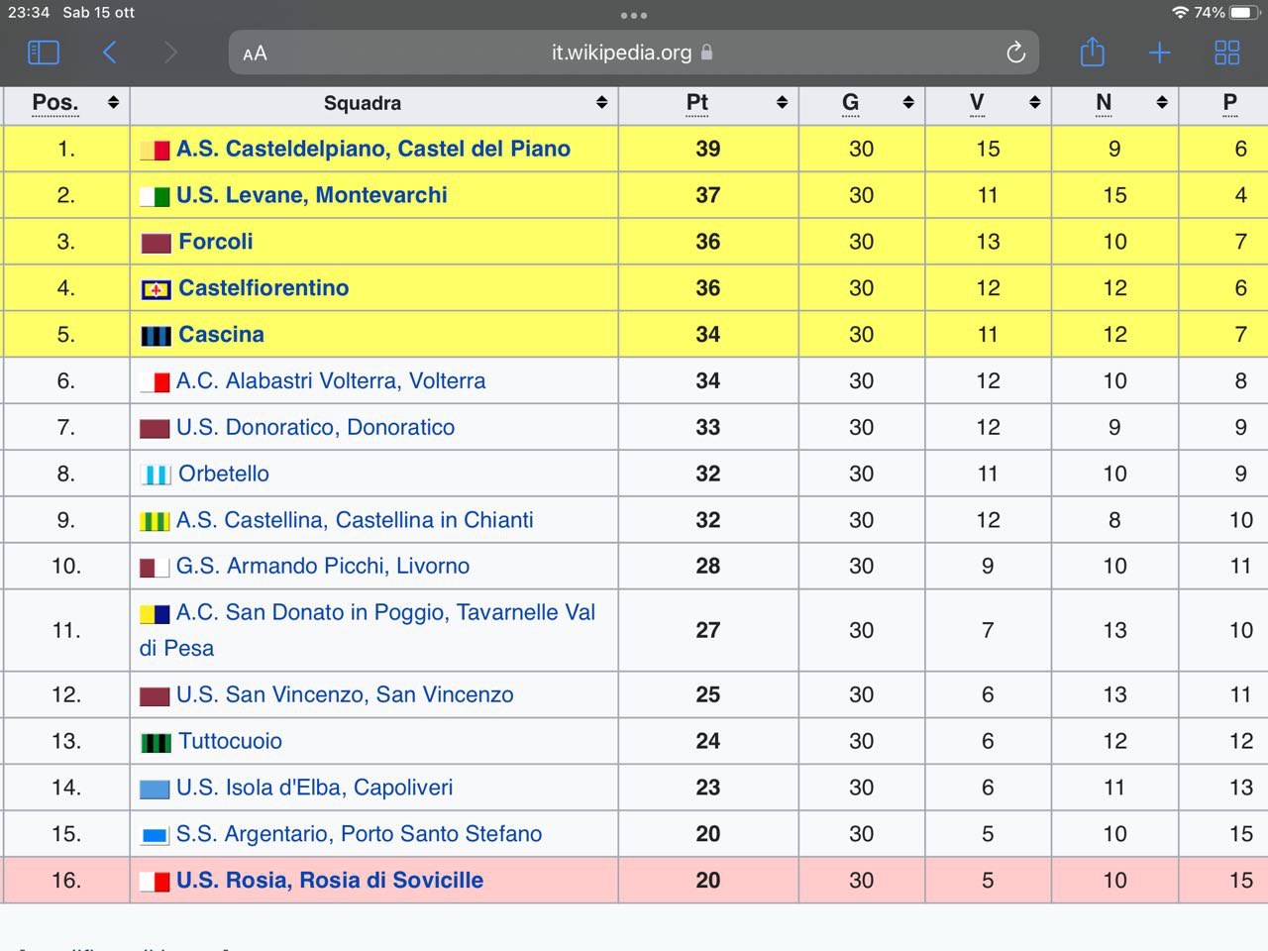The height and width of the screenshot is (951, 1268).
Task: Click the Cascina black-blue striped flag
Action: click(156, 336)
